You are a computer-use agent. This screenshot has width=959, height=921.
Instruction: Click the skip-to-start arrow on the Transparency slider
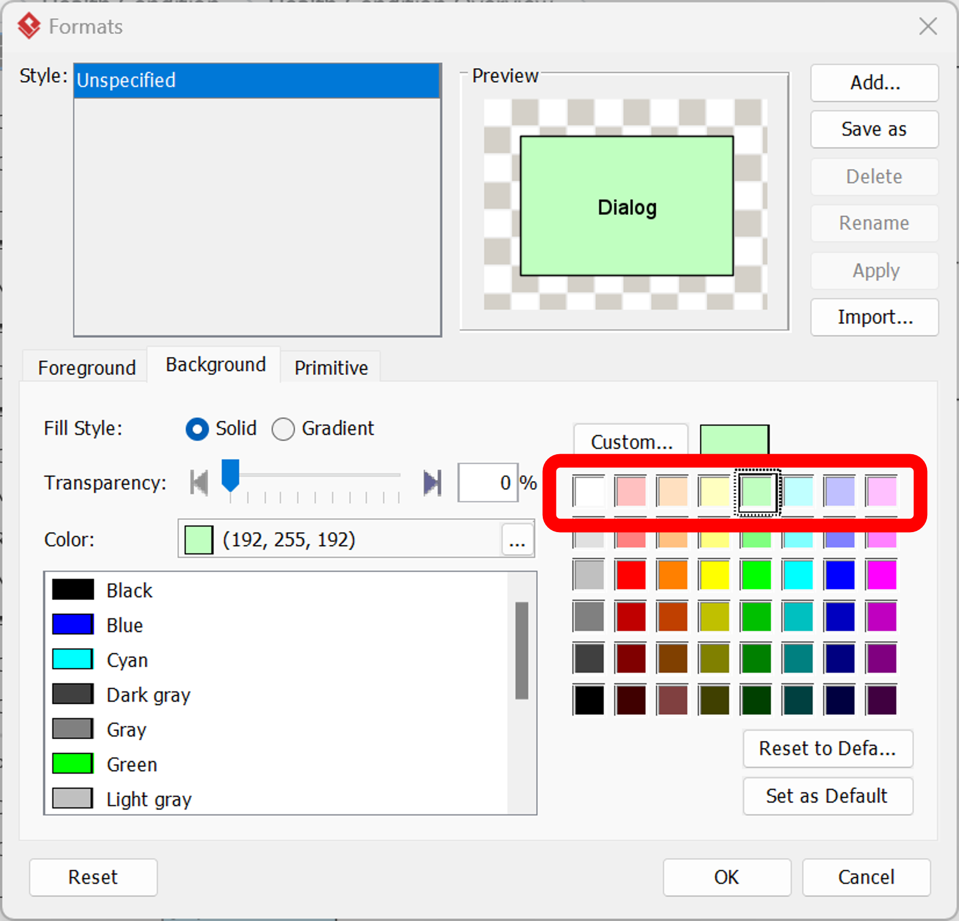pos(198,482)
